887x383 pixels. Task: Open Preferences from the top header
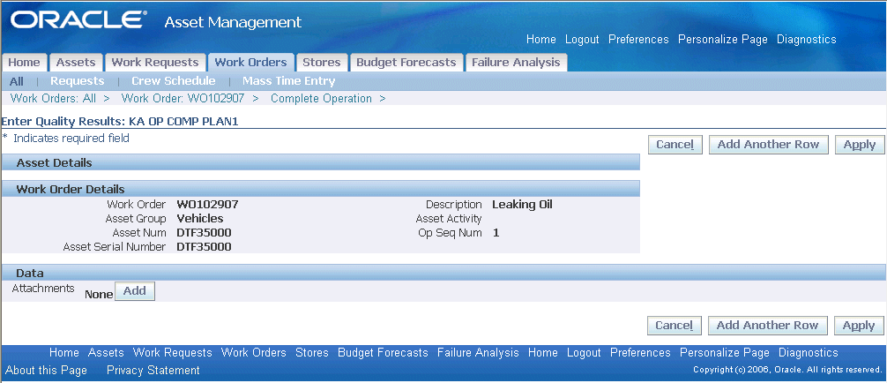(638, 39)
